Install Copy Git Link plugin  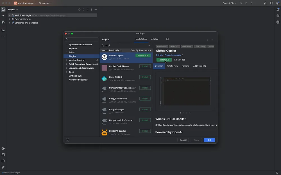click(x=145, y=77)
